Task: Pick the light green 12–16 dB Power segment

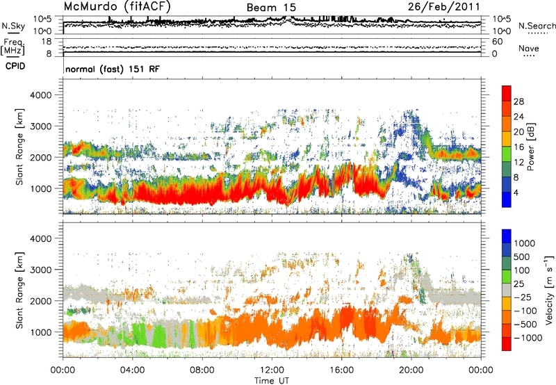Action: pyautogui.click(x=507, y=155)
